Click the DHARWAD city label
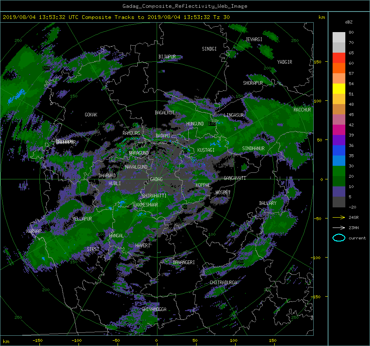The image size is (370, 346). 107,176
